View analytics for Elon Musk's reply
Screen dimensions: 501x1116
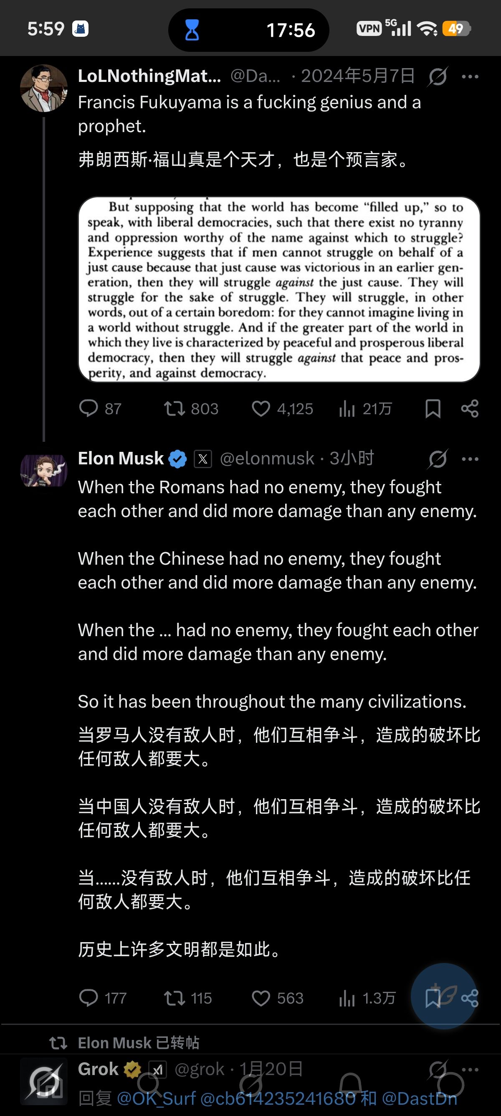(x=347, y=998)
